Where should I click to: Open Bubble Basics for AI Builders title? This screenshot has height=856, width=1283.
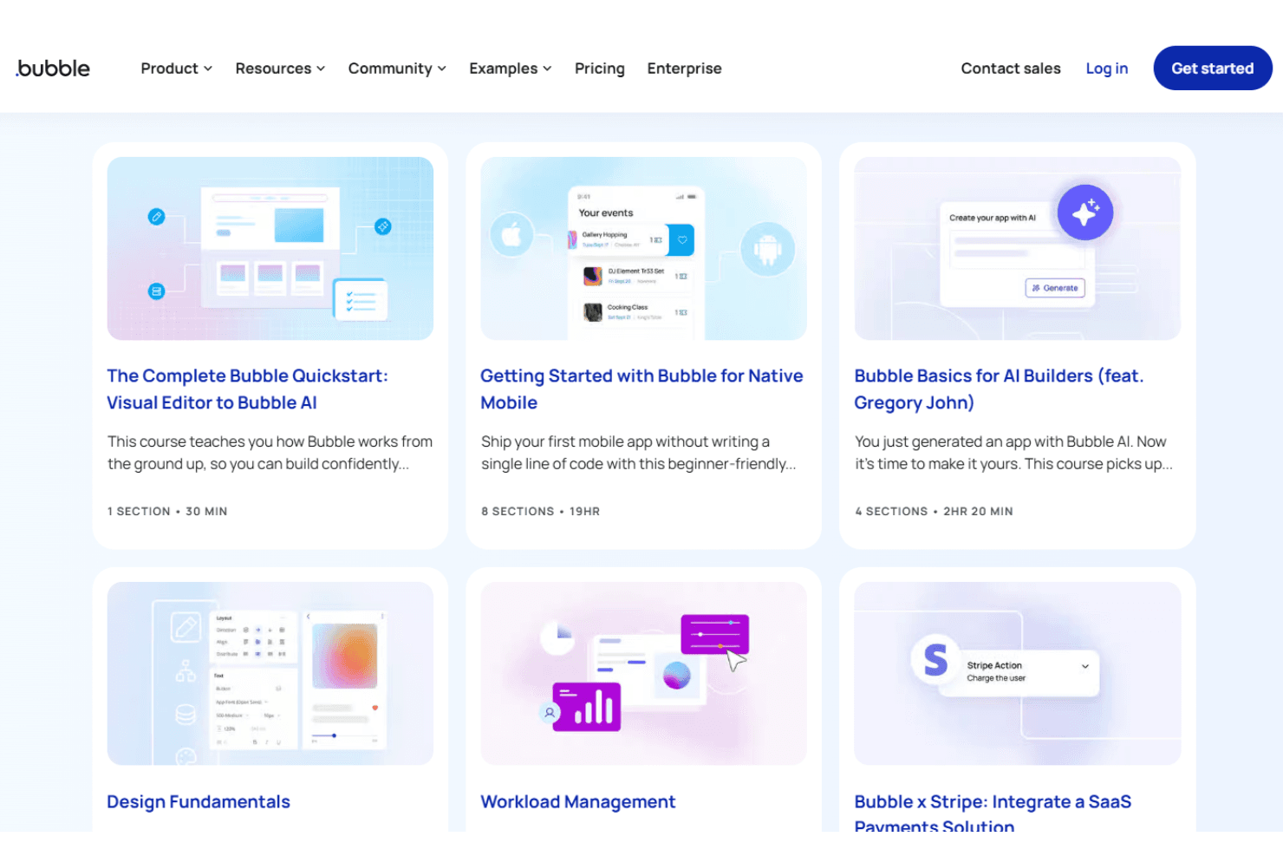click(x=999, y=389)
